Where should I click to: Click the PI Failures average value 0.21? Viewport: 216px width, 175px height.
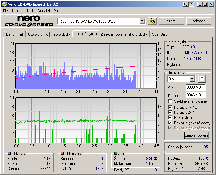(x=100, y=159)
